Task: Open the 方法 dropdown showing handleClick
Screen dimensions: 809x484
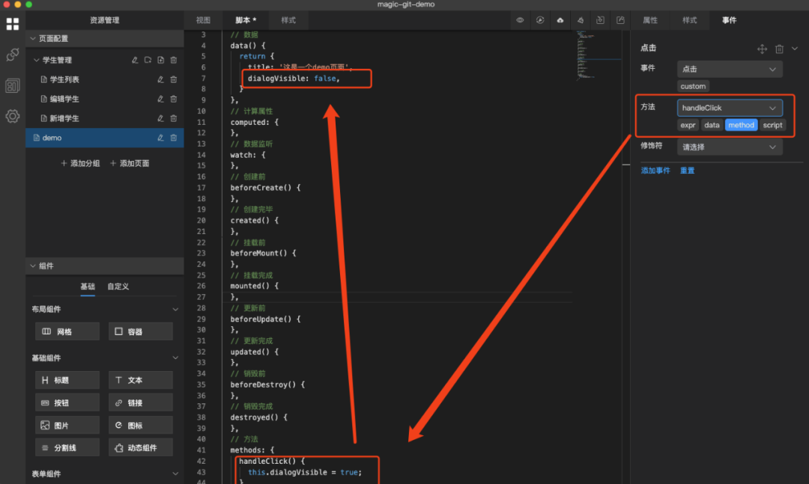Action: (730, 108)
